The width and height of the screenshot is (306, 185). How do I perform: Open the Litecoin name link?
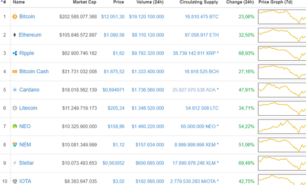coord(28,108)
